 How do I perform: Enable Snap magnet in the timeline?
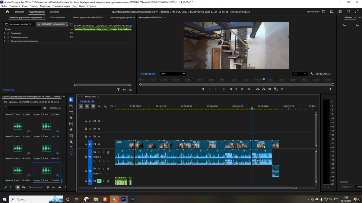coord(87,106)
